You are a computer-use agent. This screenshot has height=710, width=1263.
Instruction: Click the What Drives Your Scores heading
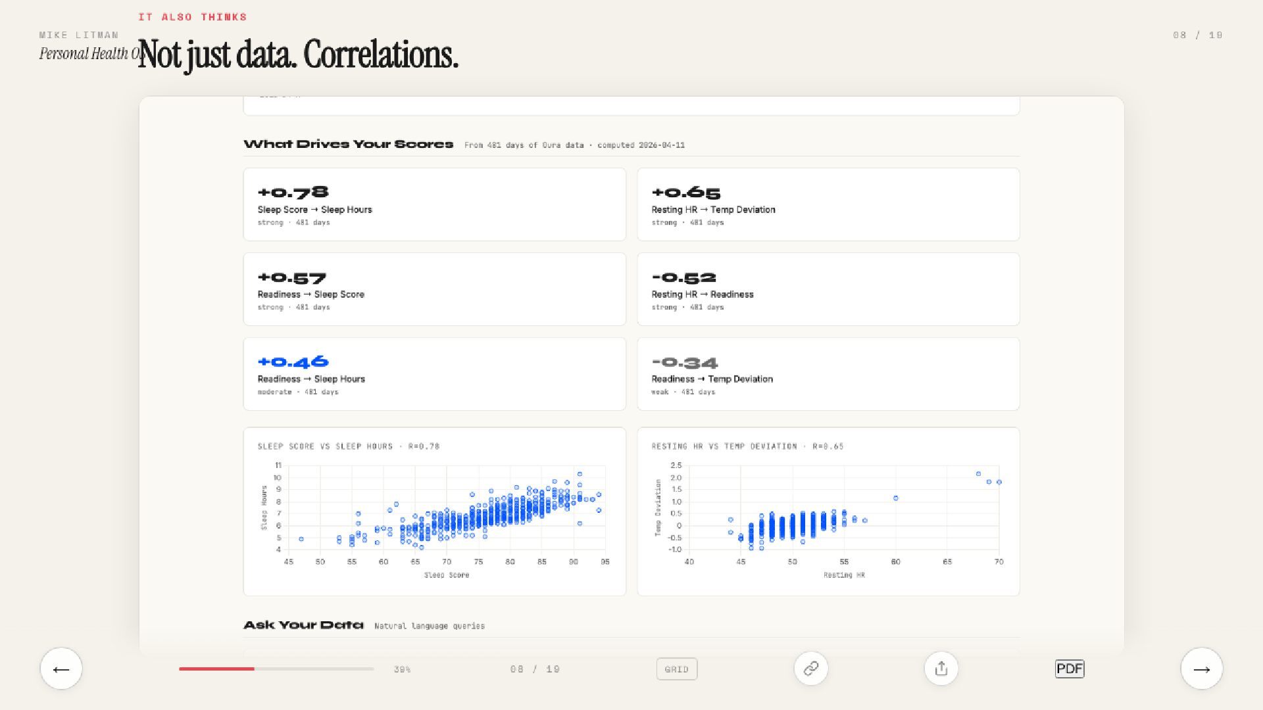click(348, 144)
